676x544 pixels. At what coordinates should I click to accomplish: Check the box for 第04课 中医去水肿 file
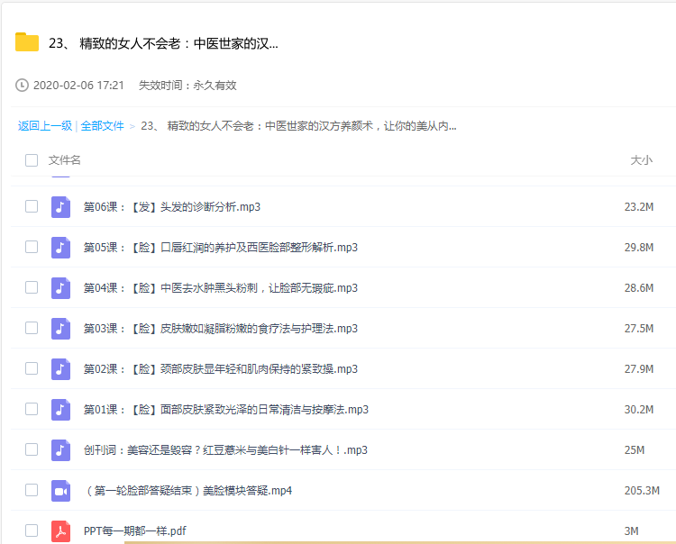pyautogui.click(x=32, y=287)
